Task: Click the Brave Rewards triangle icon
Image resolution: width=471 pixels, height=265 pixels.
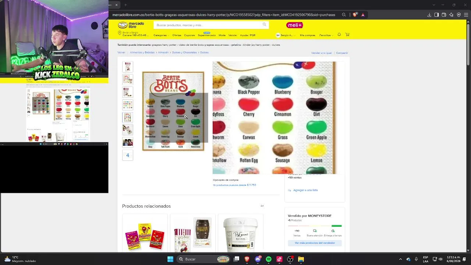Action: click(363, 15)
